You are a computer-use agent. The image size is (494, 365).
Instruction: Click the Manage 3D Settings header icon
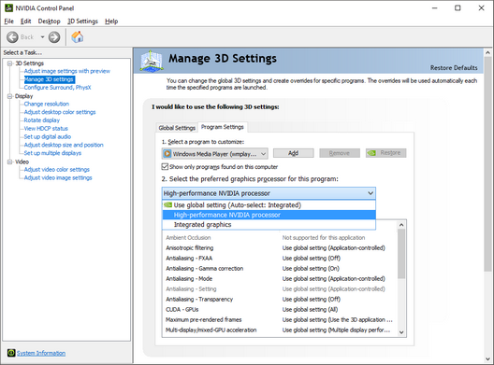tap(152, 61)
